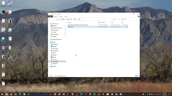Launch Google Chrome from the taskbar
This screenshot has height=96, width=172.
click(x=11, y=94)
